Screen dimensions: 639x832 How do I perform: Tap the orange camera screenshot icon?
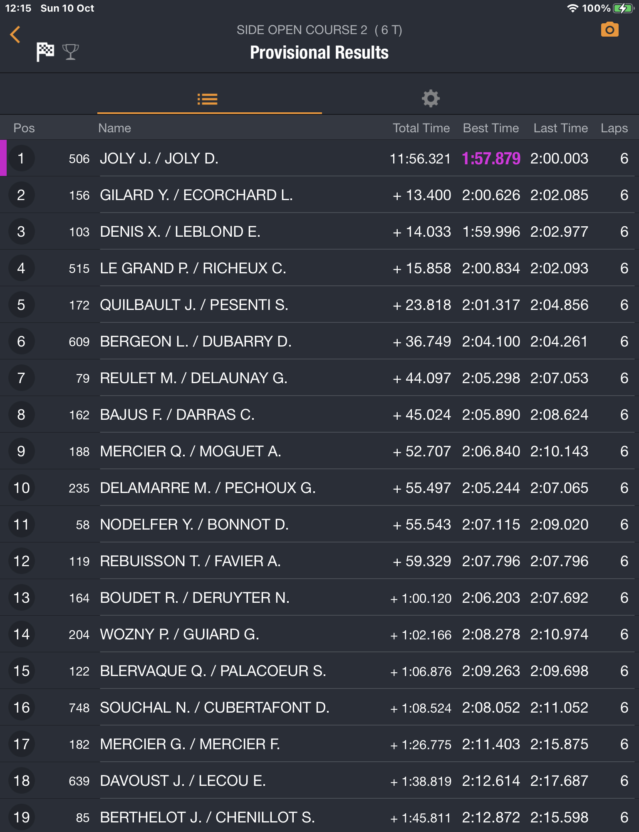(x=609, y=30)
